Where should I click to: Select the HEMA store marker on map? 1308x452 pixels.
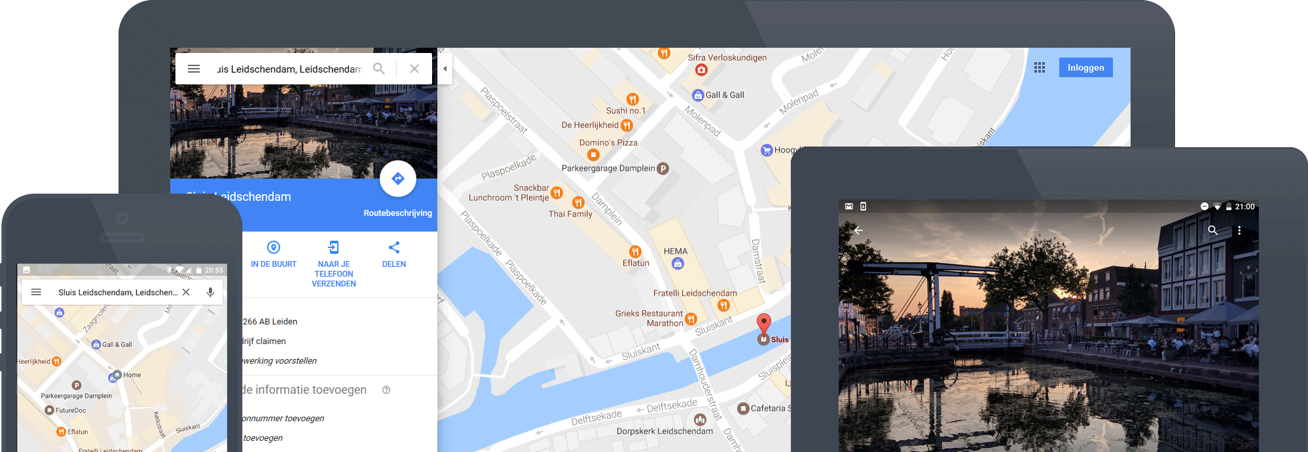point(678,264)
